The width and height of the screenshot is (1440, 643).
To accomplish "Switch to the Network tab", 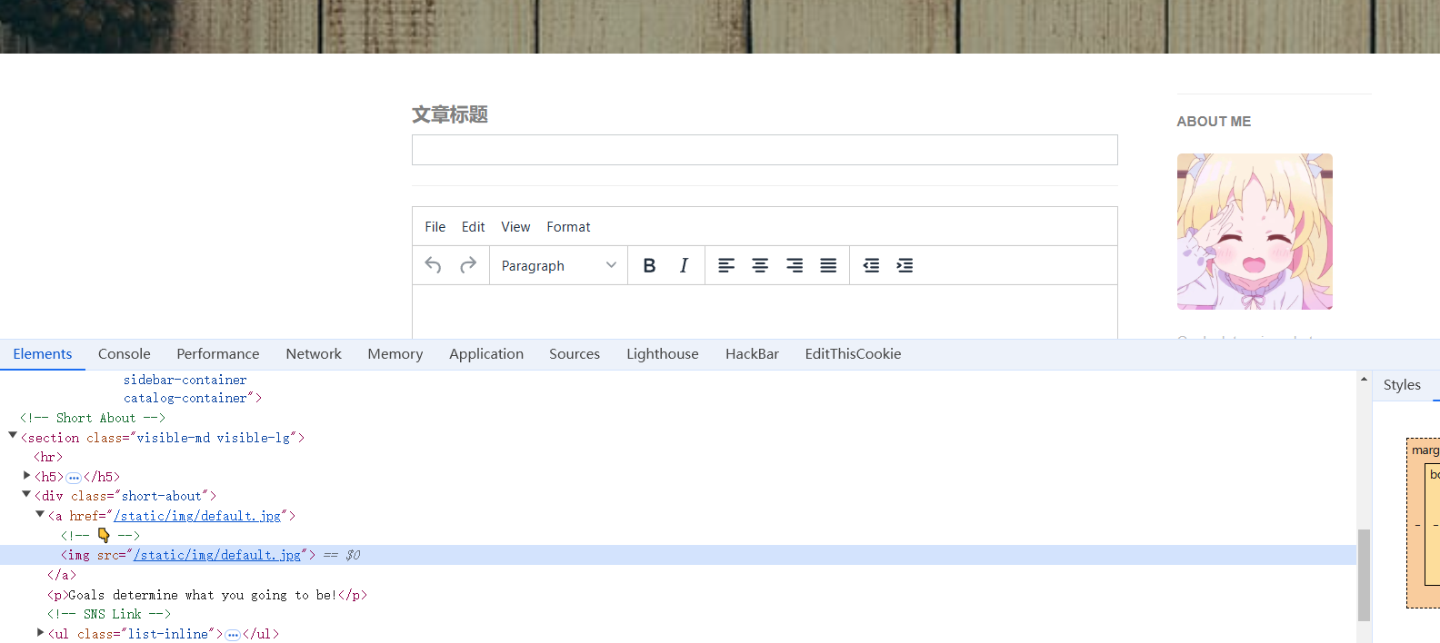I will [x=314, y=354].
